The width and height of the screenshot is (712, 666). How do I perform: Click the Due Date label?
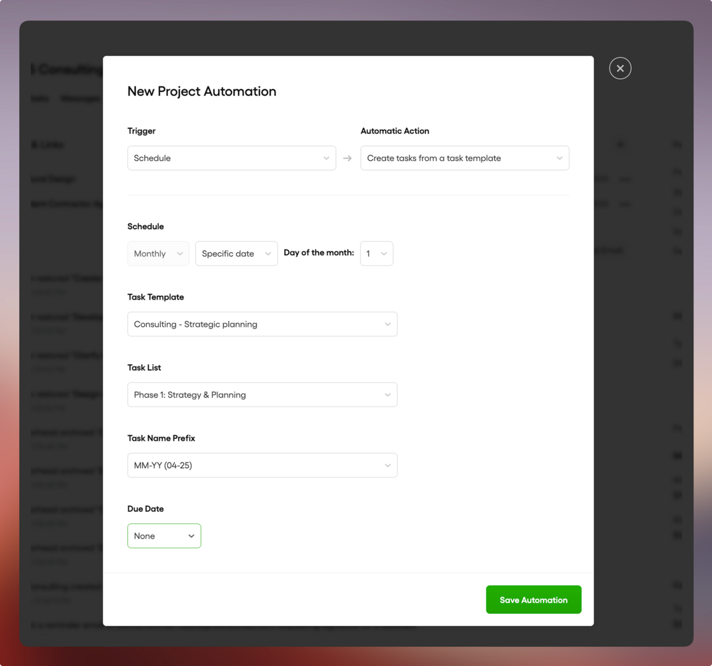[x=146, y=509]
